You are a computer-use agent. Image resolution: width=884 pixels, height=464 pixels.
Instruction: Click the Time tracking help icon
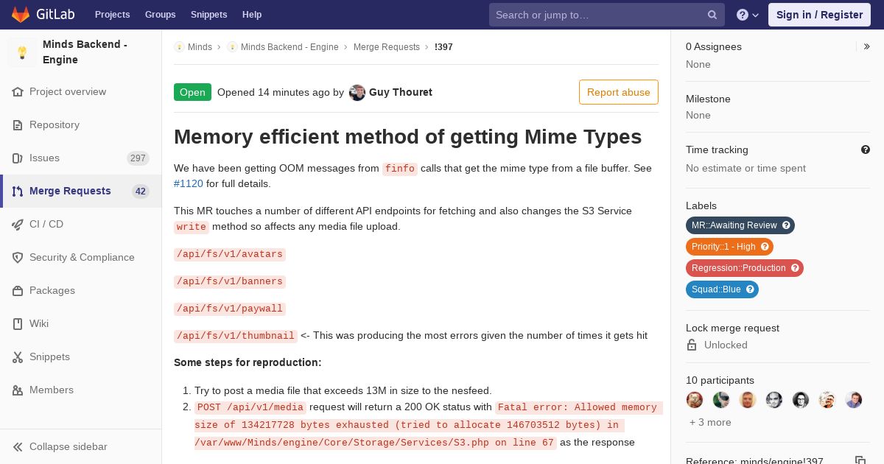click(866, 150)
